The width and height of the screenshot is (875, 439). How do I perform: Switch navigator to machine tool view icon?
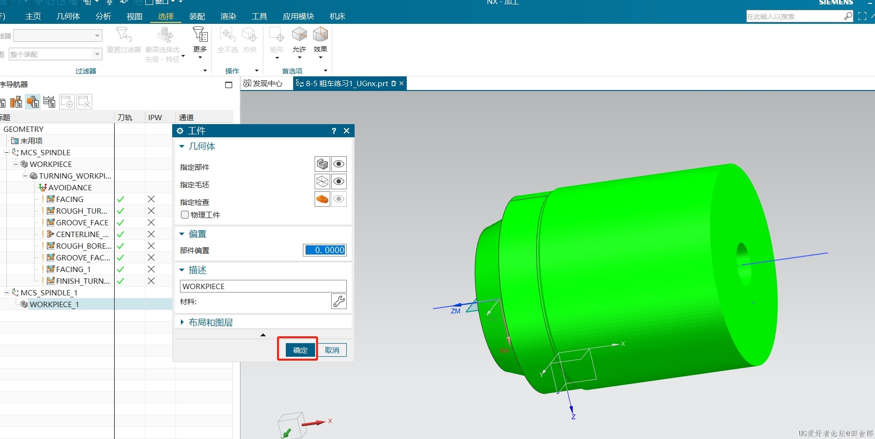(x=16, y=102)
